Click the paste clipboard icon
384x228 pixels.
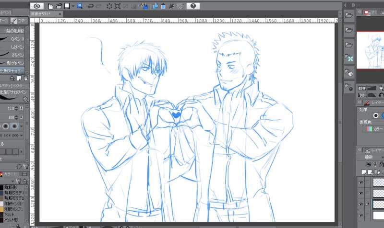coord(163,6)
